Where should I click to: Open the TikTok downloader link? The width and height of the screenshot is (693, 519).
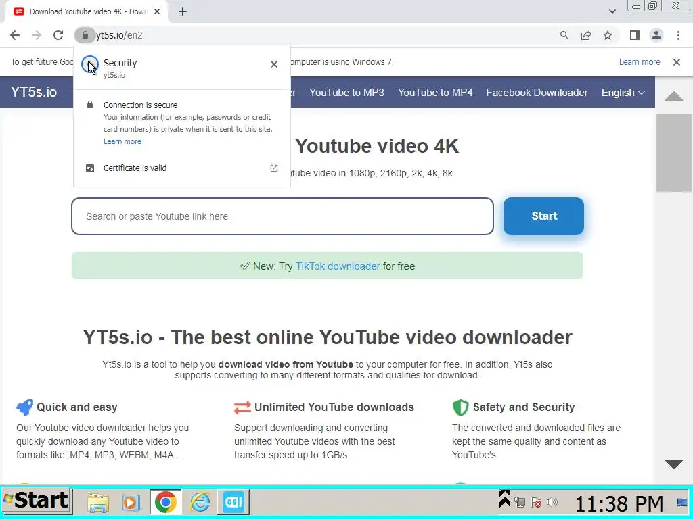(338, 266)
